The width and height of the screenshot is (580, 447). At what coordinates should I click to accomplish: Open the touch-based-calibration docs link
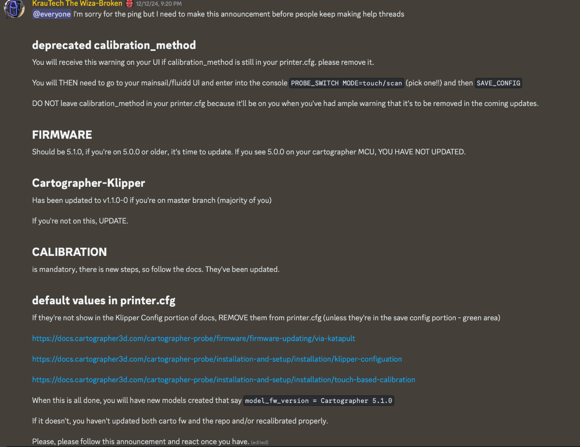224,380
